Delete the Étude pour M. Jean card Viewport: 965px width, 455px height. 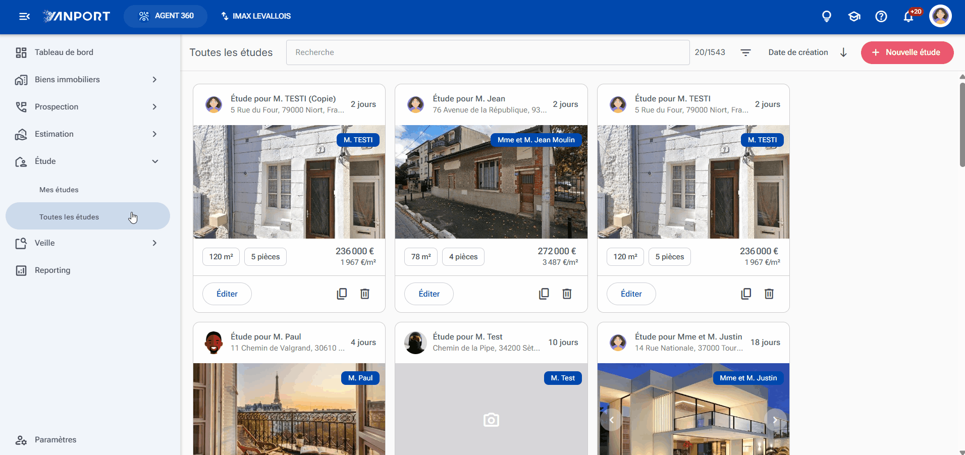(567, 294)
